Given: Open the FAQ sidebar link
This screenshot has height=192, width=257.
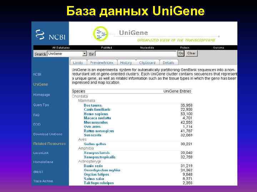Looking at the screenshot, I should [x=36, y=115].
